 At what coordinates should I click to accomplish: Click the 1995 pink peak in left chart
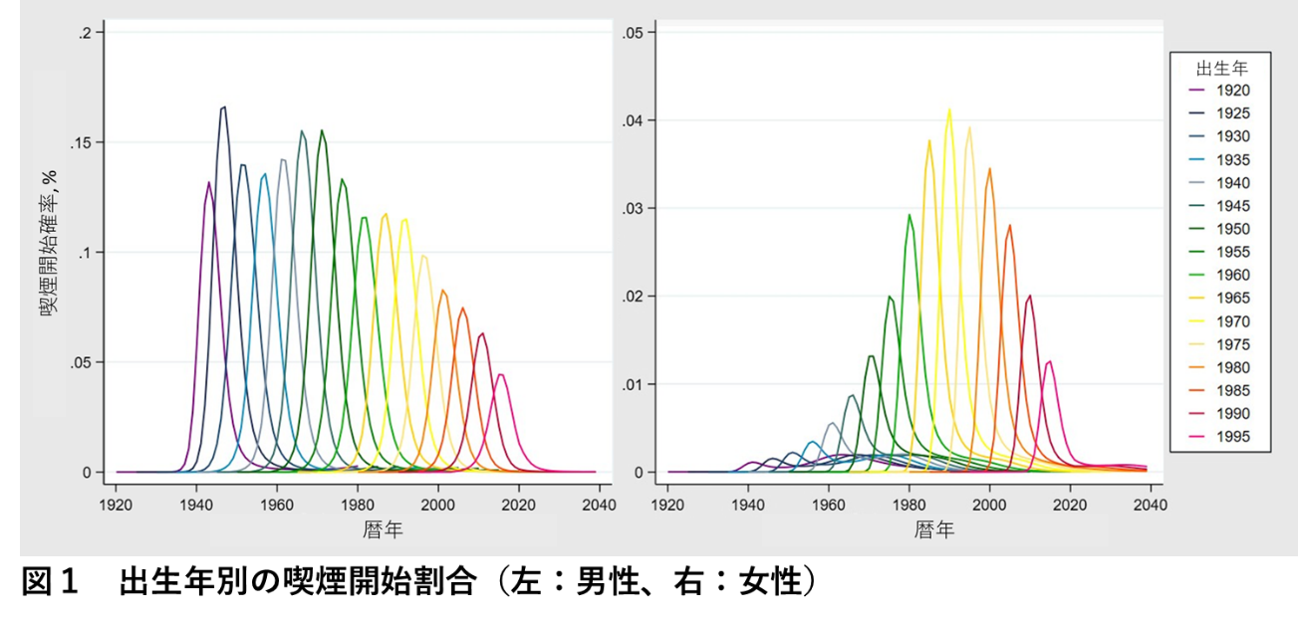pos(501,375)
